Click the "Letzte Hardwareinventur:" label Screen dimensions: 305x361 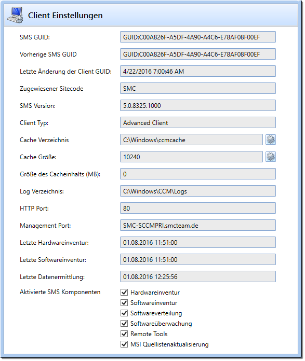point(54,243)
